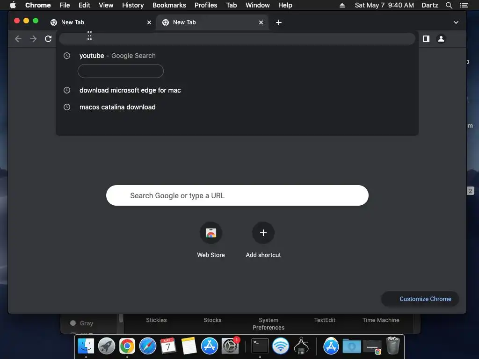Open the Edit menu

[x=84, y=5]
